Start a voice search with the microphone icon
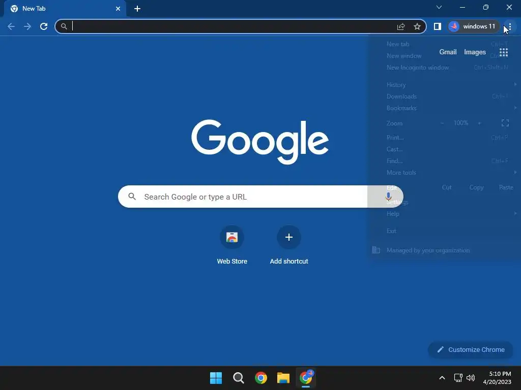Image resolution: width=521 pixels, height=390 pixels. 388,197
